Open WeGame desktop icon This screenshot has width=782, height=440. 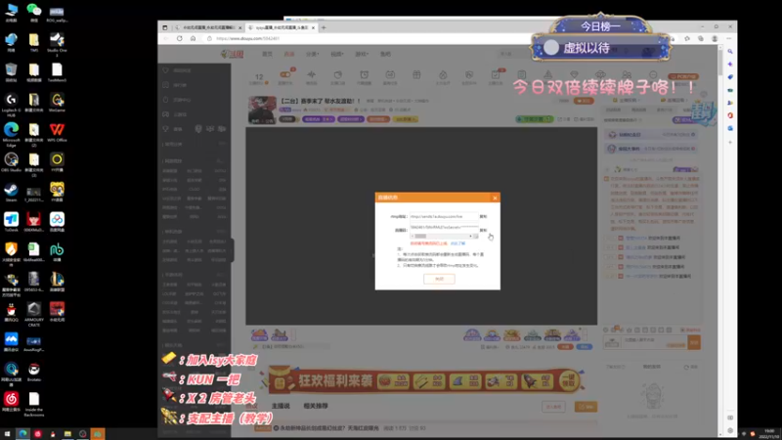click(57, 103)
